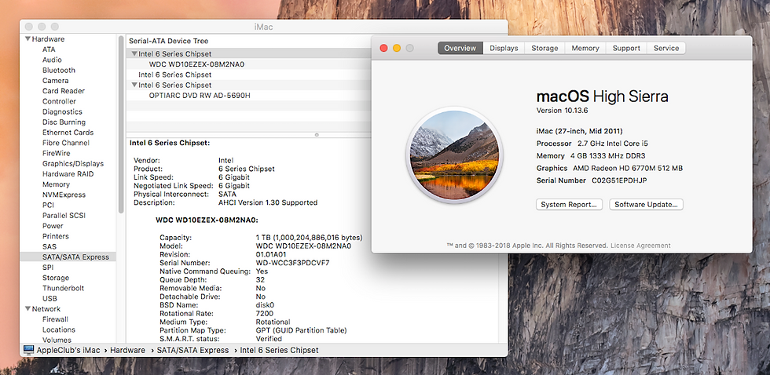Image resolution: width=770 pixels, height=375 pixels.
Task: Select Memory in the System Report sidebar
Action: tap(56, 184)
